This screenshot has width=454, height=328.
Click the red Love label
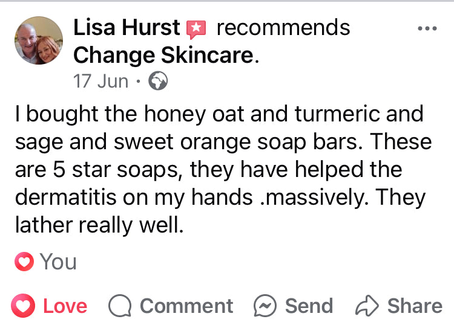point(65,306)
